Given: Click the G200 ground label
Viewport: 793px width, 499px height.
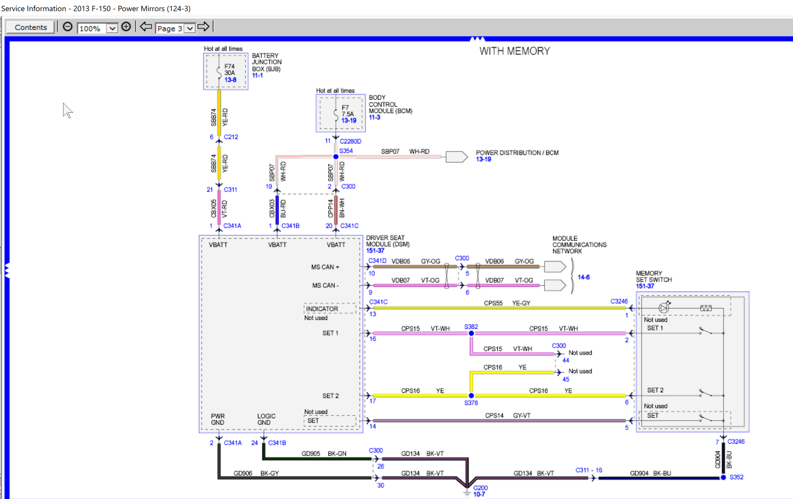Looking at the screenshot, I should 480,488.
